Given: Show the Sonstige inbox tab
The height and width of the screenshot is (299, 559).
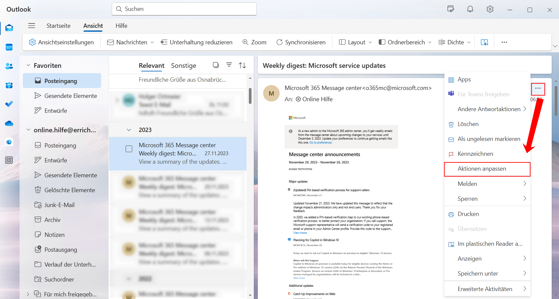Looking at the screenshot, I should tap(184, 65).
